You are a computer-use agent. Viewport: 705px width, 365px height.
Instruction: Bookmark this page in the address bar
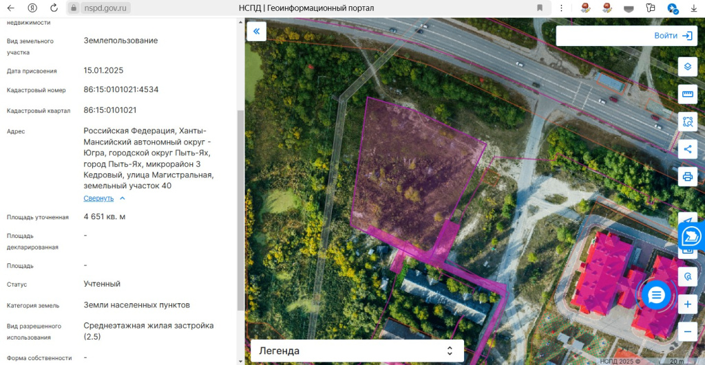tap(540, 8)
